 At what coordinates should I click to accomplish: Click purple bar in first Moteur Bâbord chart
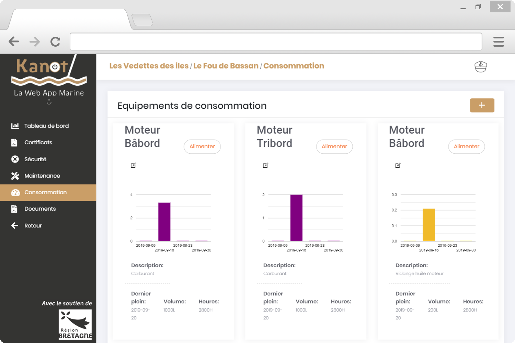(164, 222)
